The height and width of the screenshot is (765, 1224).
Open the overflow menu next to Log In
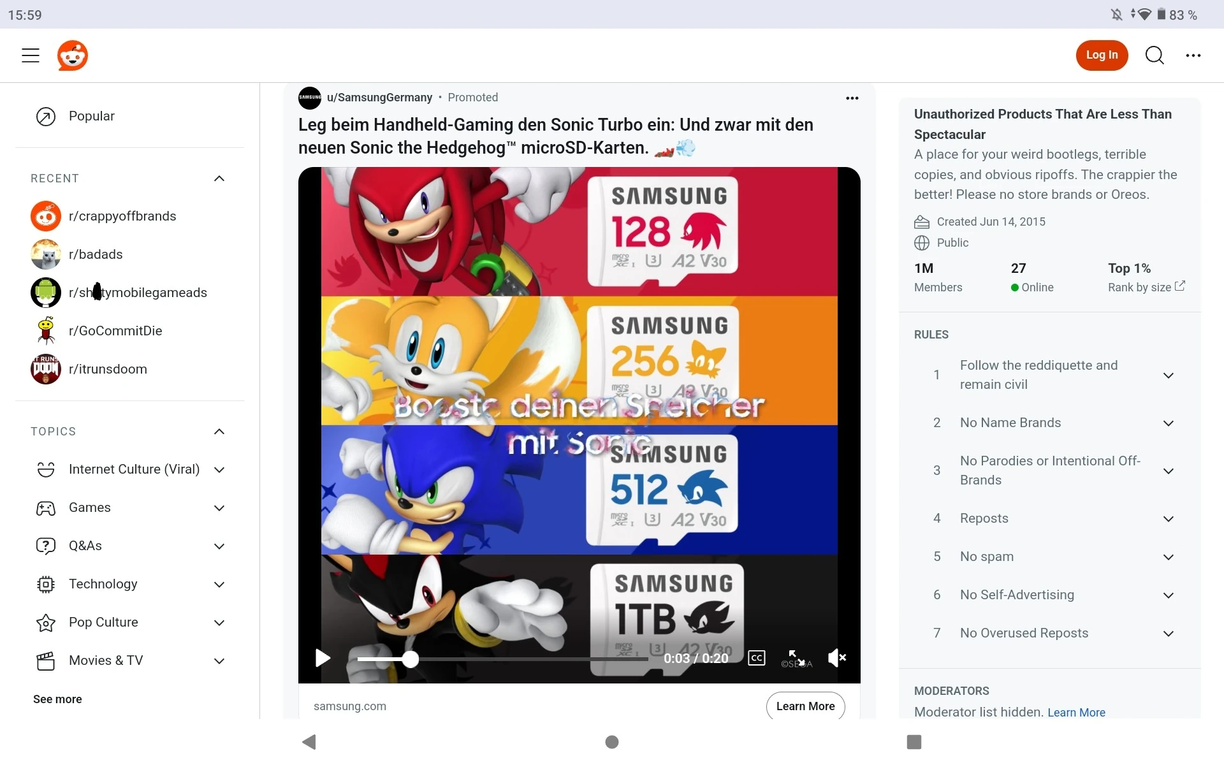[1193, 55]
